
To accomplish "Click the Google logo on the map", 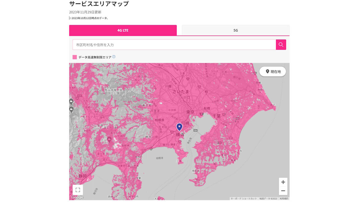I will coord(77,197).
